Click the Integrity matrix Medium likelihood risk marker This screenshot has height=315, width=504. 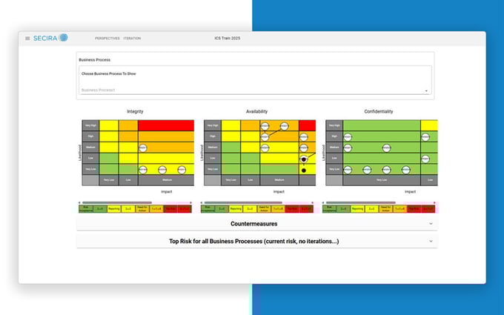point(142,147)
